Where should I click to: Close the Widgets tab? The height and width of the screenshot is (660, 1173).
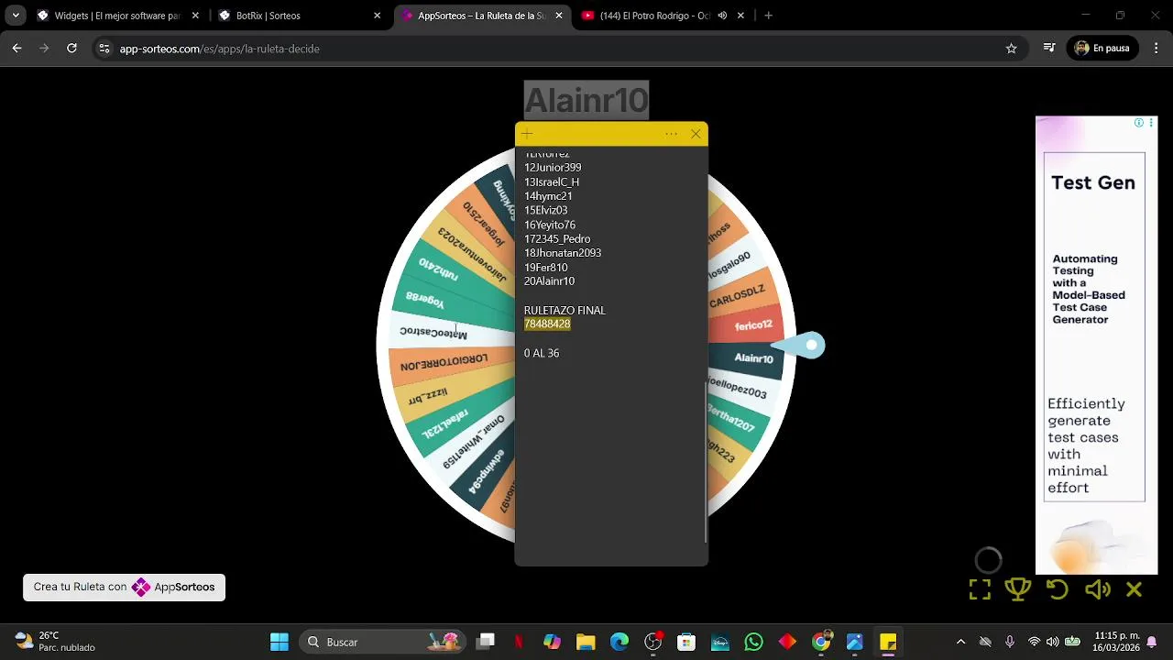[195, 16]
